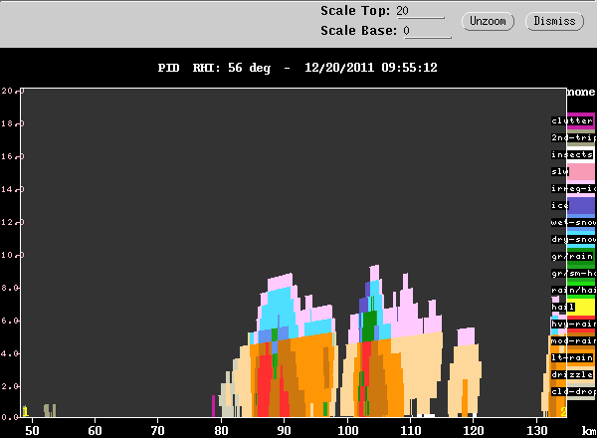Click the Scale Base input field
Viewport: 597px width, 438px height.
point(428,31)
